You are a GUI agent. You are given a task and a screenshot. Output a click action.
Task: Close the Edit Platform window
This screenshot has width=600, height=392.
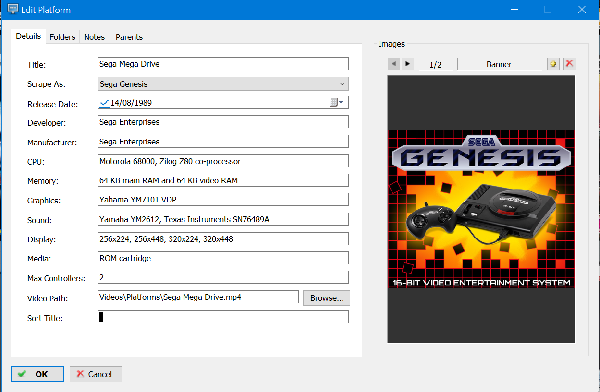pos(582,10)
